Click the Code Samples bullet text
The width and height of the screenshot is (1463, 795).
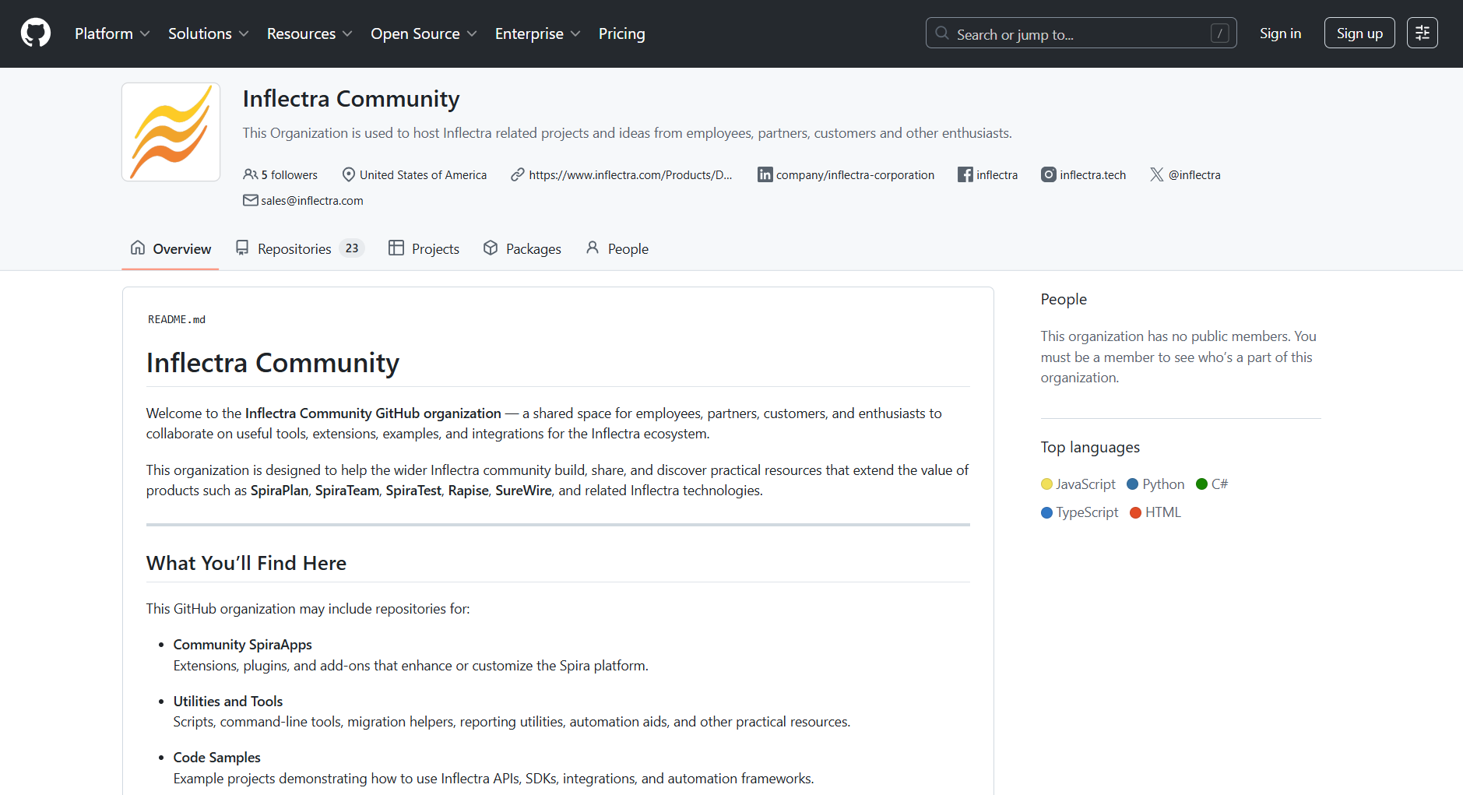click(216, 758)
